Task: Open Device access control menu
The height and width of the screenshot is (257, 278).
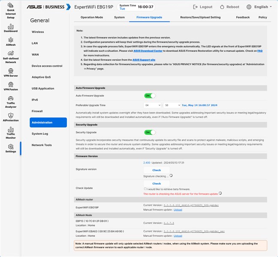Action: point(47,66)
